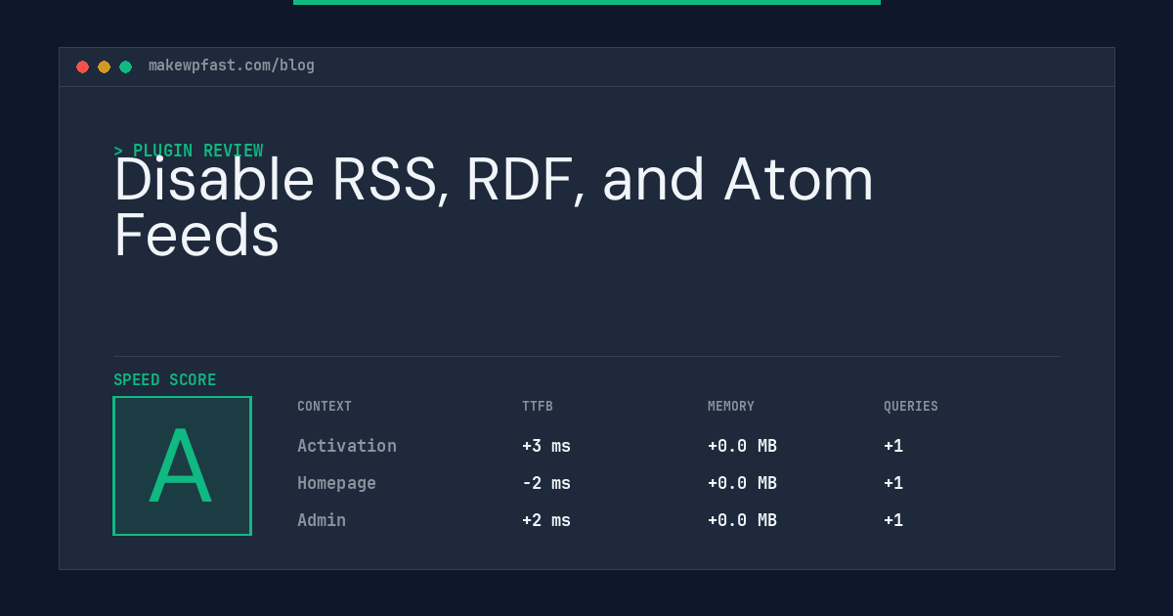This screenshot has width=1173, height=616.
Task: Click the yellow minimize window dot
Action: point(104,66)
